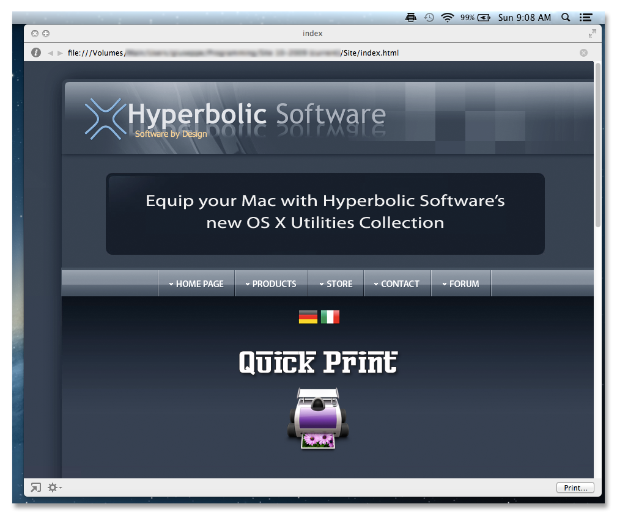Image resolution: width=617 pixels, height=515 pixels.
Task: Click the Wi-Fi status icon
Action: tap(448, 17)
